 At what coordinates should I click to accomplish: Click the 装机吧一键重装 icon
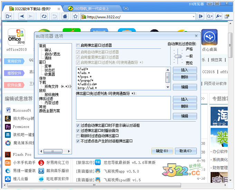click(x=8, y=135)
